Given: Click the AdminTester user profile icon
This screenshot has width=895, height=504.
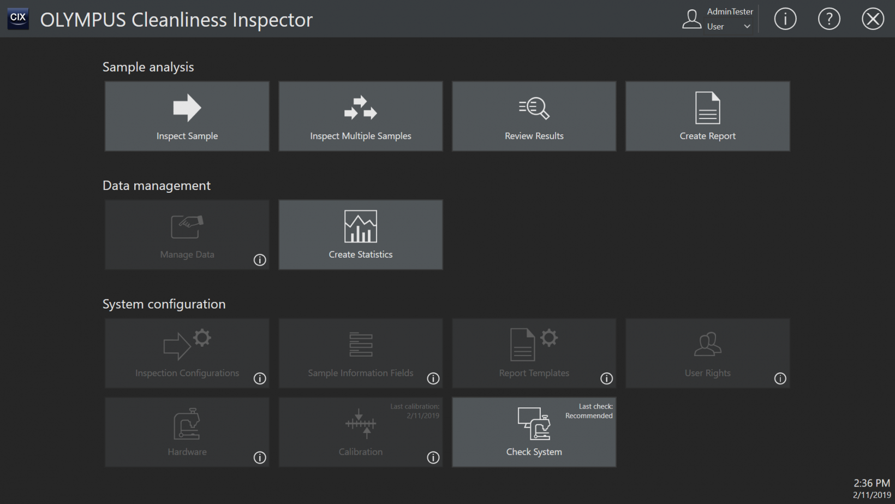Looking at the screenshot, I should (691, 19).
